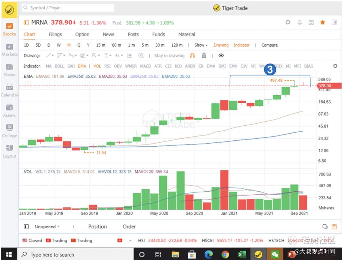Open indicator settings gear
342x260 pixels.
[x=335, y=66]
